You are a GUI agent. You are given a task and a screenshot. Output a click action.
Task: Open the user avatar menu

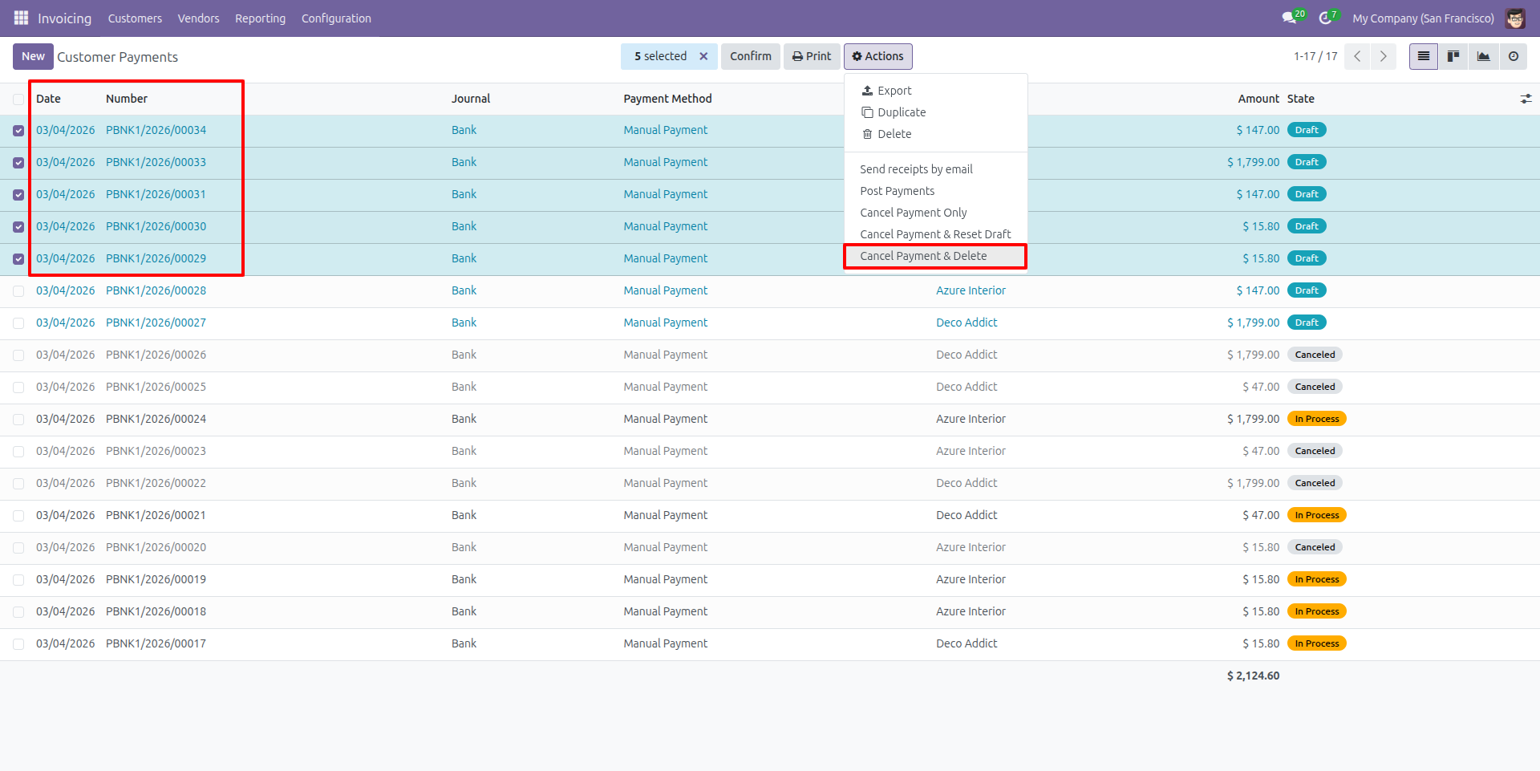1515,18
